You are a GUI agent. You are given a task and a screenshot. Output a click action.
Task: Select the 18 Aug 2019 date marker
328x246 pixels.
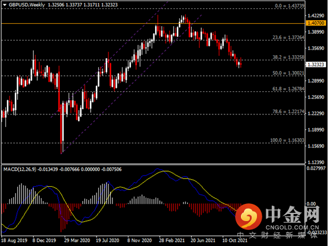click(x=14, y=240)
